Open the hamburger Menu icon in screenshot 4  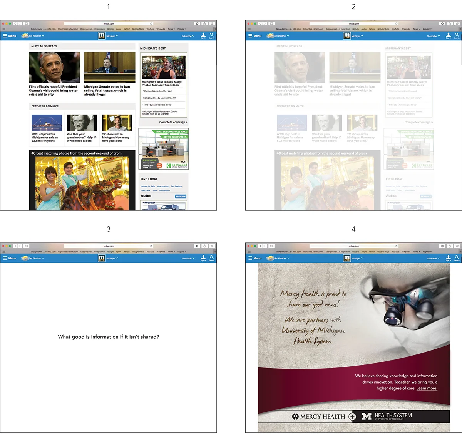click(250, 258)
